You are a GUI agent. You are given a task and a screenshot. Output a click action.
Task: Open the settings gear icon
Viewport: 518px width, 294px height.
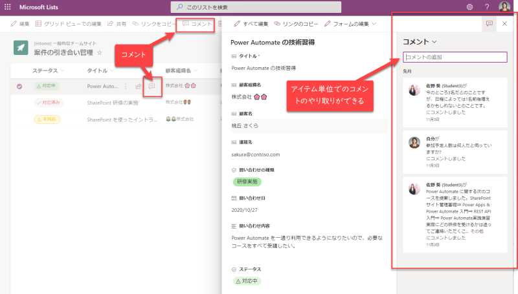point(469,7)
